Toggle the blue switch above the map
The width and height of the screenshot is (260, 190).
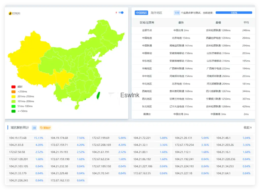[x=121, y=12]
